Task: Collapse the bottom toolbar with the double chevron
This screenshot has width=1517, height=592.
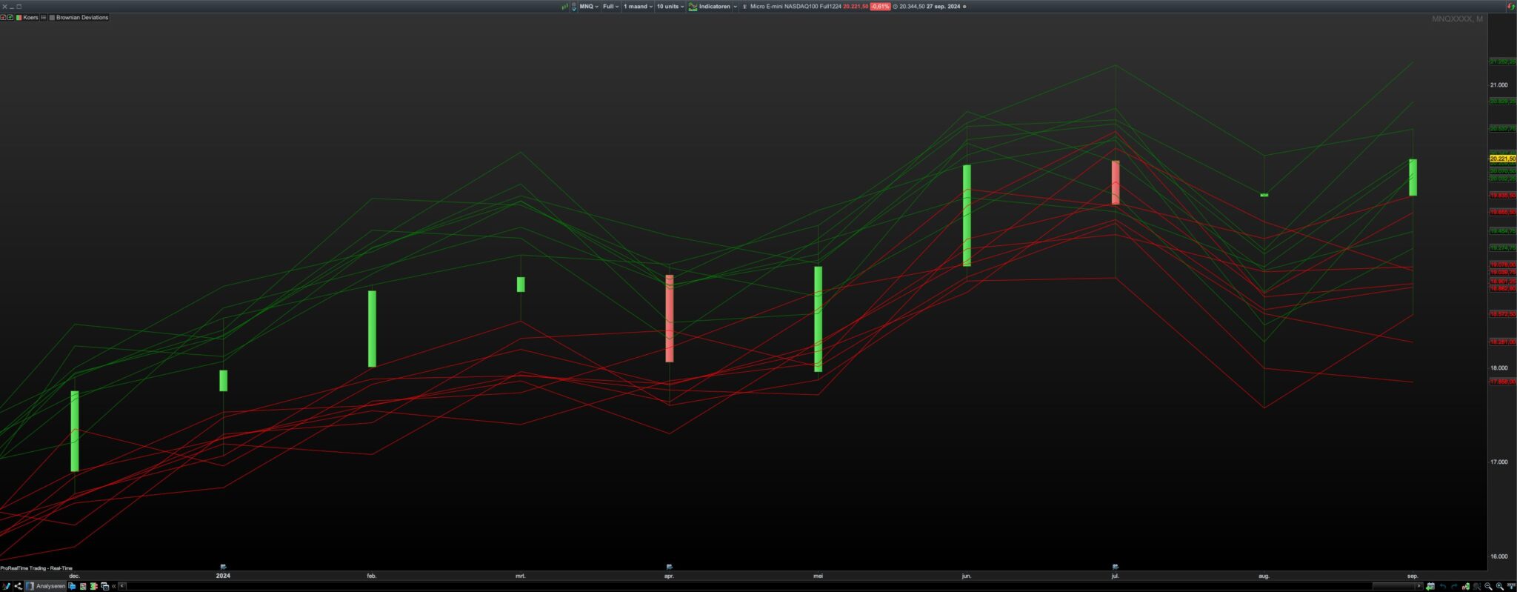Action: point(114,586)
